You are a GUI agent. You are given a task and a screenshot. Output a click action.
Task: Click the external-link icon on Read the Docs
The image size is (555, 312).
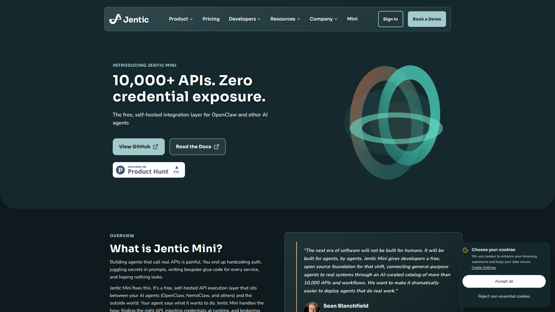pyautogui.click(x=216, y=147)
